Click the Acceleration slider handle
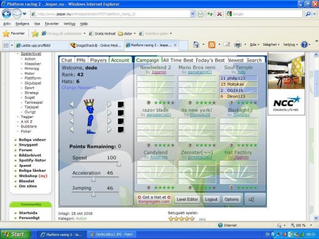Screen dimensions: 319x239 tap(94, 179)
